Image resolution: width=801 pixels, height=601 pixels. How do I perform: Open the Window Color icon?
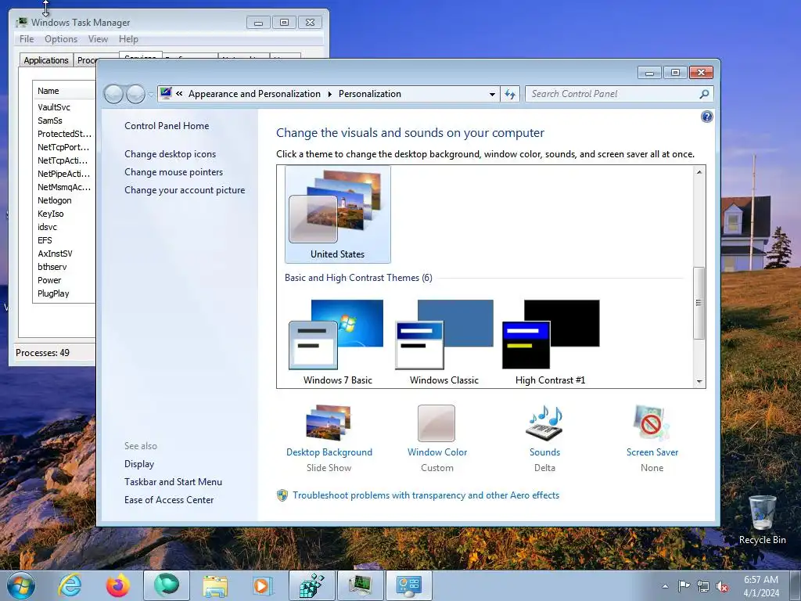pyautogui.click(x=436, y=423)
